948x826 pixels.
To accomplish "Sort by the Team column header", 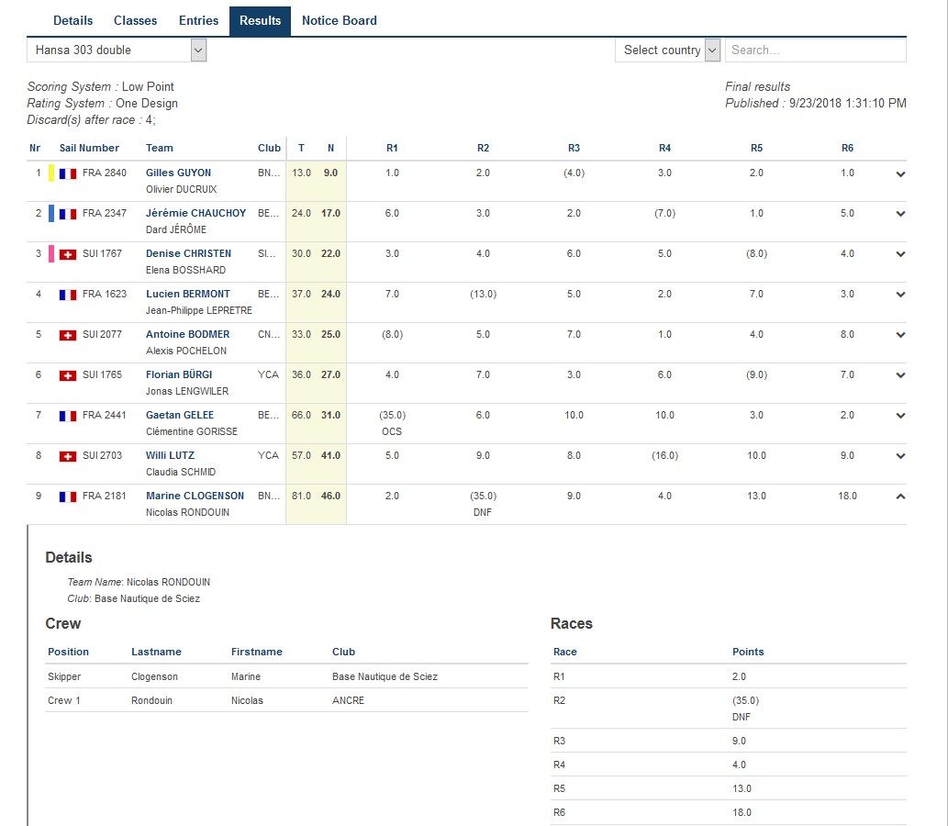I will [160, 148].
